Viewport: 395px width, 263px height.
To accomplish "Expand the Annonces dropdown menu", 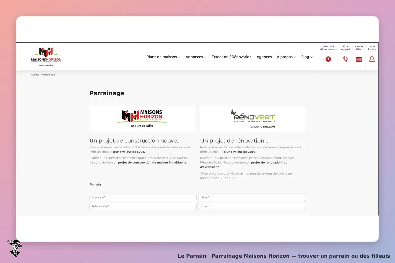I will coord(196,57).
